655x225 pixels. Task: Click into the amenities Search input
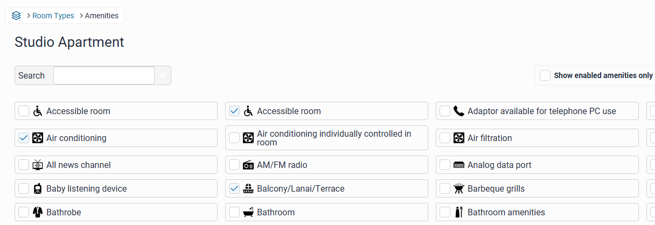tap(104, 76)
